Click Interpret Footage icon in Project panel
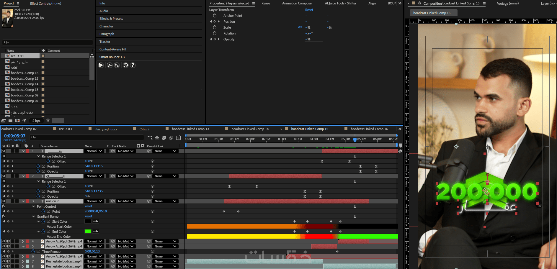Image resolution: width=557 pixels, height=269 pixels. tap(4, 120)
